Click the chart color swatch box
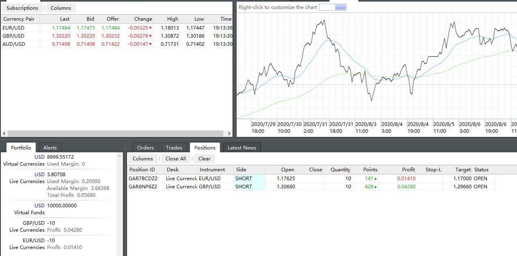 (333, 7)
